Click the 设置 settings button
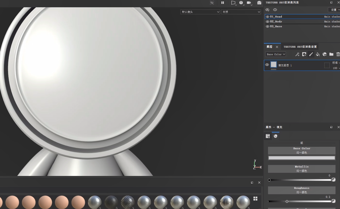Screen dimensions: 340x209 pos(334,10)
